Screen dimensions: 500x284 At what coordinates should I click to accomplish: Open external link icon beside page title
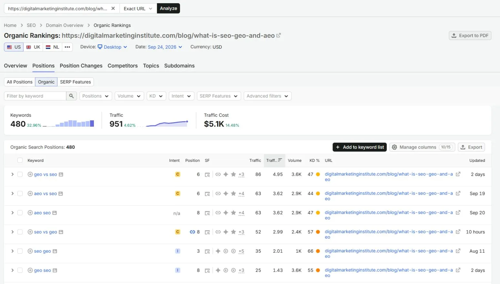tap(278, 35)
